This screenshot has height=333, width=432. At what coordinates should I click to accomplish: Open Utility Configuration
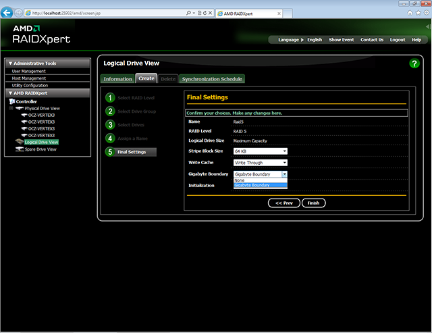click(30, 86)
